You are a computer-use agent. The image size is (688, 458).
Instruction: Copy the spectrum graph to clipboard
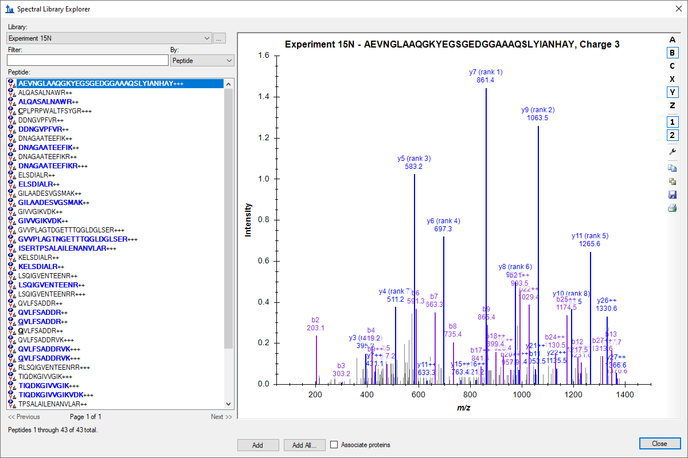click(672, 168)
